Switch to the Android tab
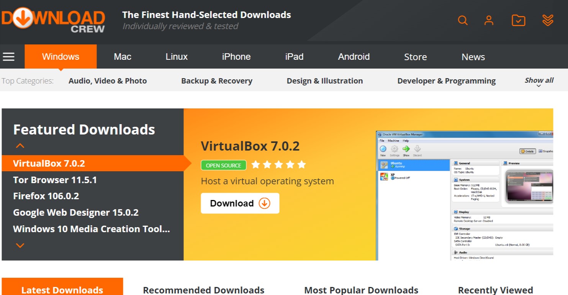This screenshot has width=568, height=295. 354,57
